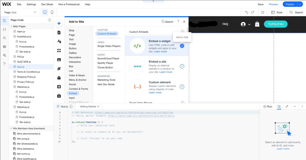This screenshot has width=306, height=160.
Task: Open the curly braces code files icon
Action: coord(4,29)
